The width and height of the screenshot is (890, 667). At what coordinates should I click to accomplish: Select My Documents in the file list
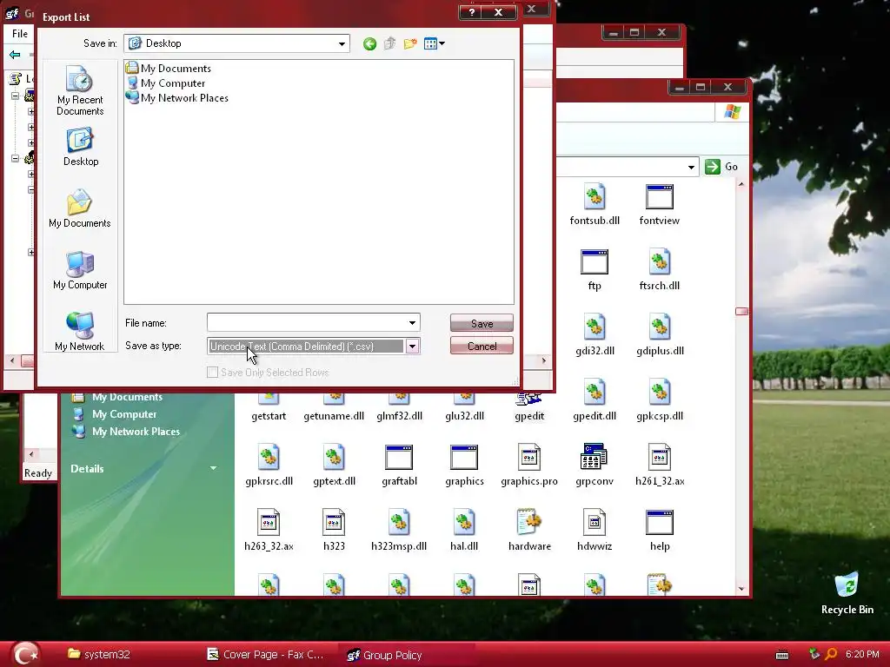pos(169,68)
